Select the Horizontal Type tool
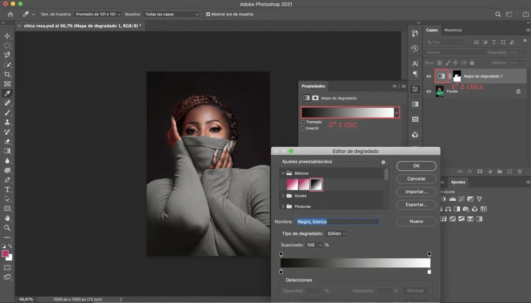The height and width of the screenshot is (303, 531). [x=7, y=190]
